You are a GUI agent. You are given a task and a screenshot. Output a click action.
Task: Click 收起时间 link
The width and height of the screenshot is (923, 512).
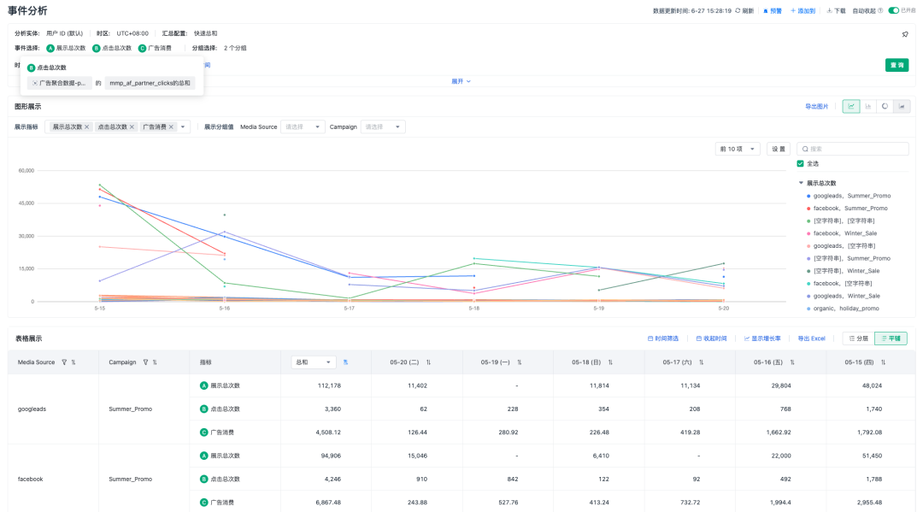point(711,338)
